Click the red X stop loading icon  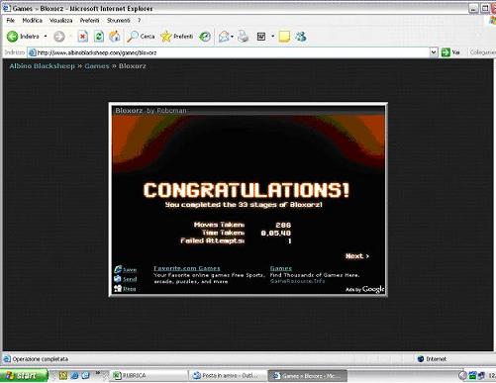[x=83, y=37]
